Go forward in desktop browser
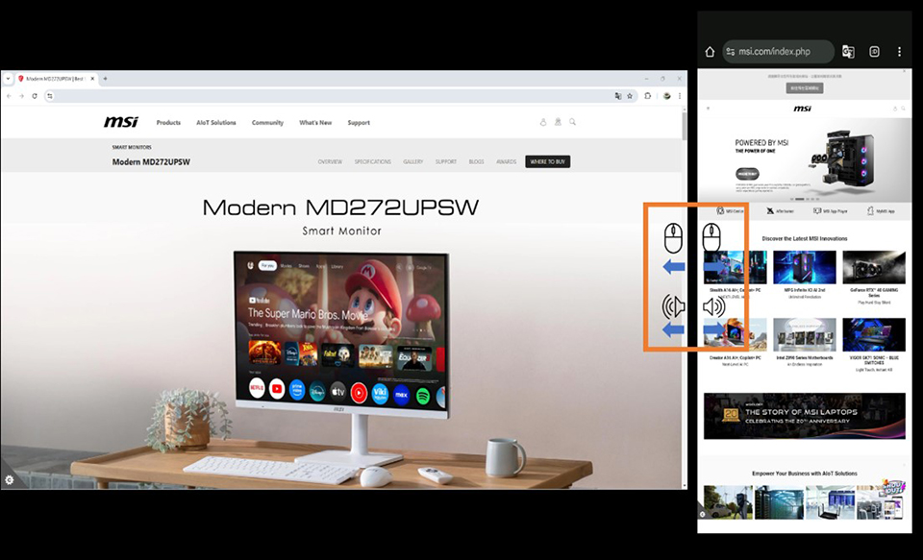The image size is (923, 560). pos(22,96)
